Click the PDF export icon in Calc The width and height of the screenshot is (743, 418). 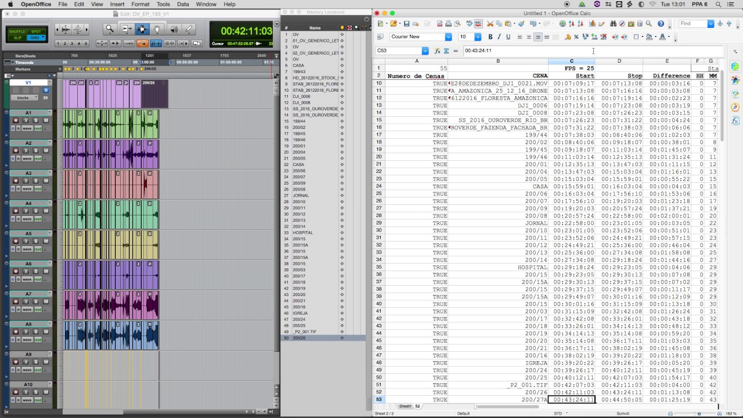point(439,24)
